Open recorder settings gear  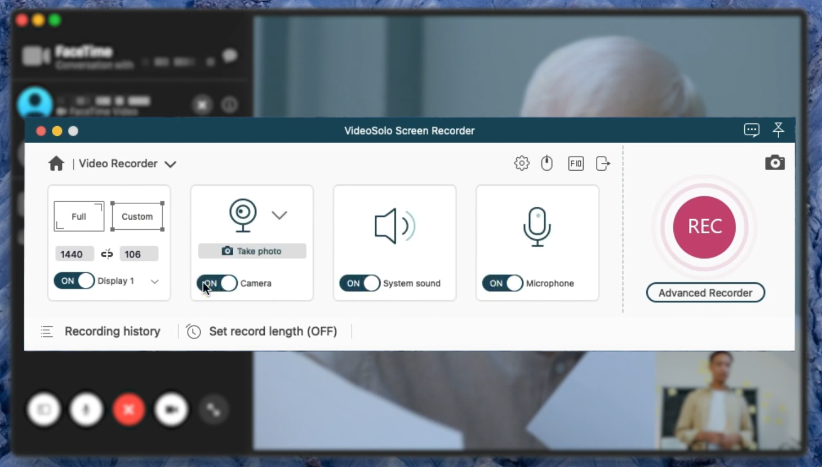(522, 163)
